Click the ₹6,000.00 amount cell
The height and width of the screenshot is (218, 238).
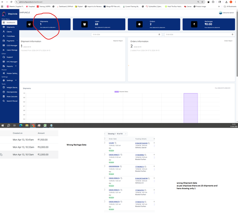(43, 147)
